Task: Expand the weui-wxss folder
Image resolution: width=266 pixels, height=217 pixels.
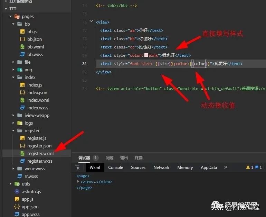Action: 13,169
